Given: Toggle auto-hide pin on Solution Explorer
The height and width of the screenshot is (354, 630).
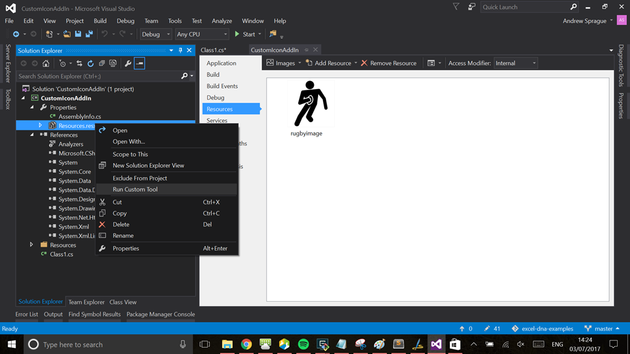Looking at the screenshot, I should click(180, 50).
